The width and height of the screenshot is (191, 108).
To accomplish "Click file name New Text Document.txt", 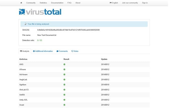I will point(47,35).
